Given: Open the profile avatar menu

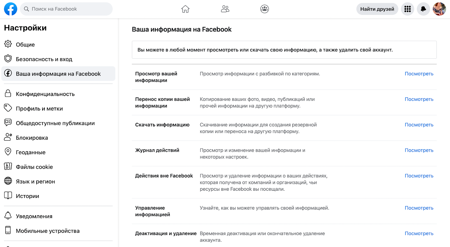Looking at the screenshot, I should pyautogui.click(x=439, y=9).
